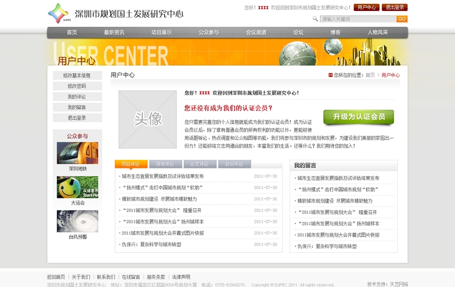Viewport: 455px width, 287px height.
Task: Open the 最新资讯 navigation menu item
Action: click(114, 33)
